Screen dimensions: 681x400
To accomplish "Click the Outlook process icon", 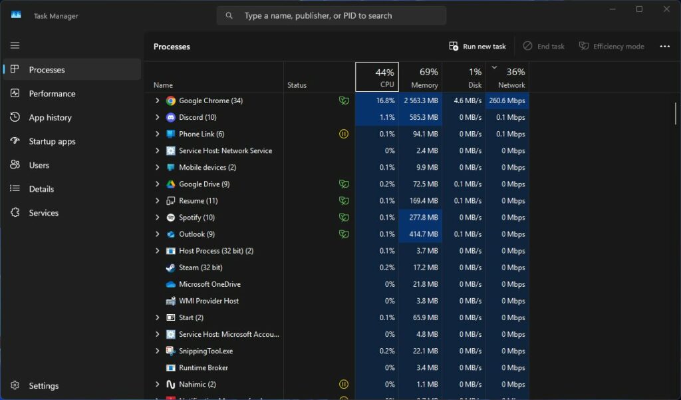I will click(171, 234).
